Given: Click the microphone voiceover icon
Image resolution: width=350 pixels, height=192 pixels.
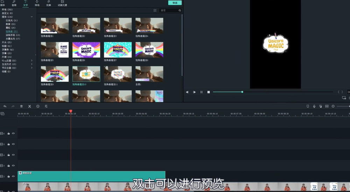Looking at the screenshot, I should pyautogui.click(x=314, y=106).
